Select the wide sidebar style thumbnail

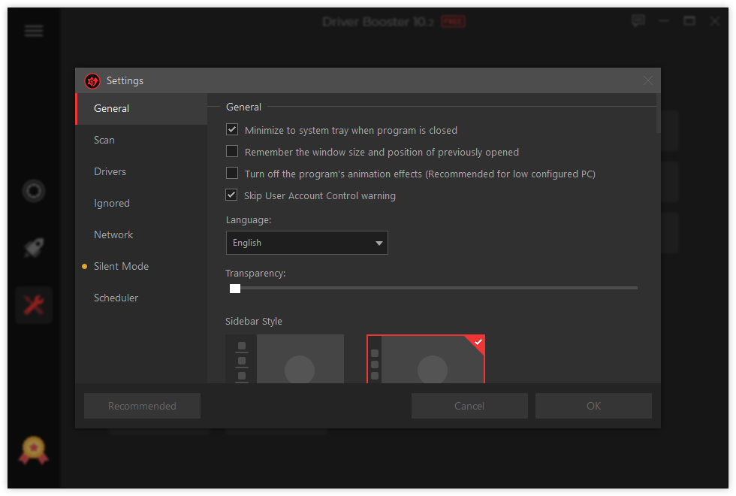click(285, 359)
